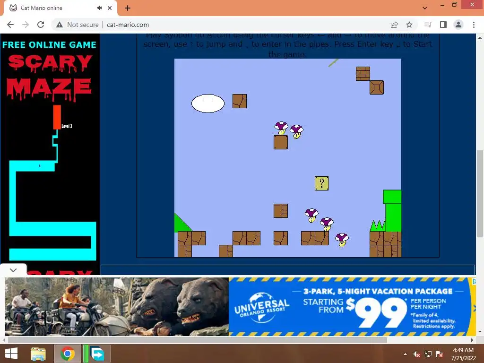Open Chrome three-dot menu

tap(474, 25)
